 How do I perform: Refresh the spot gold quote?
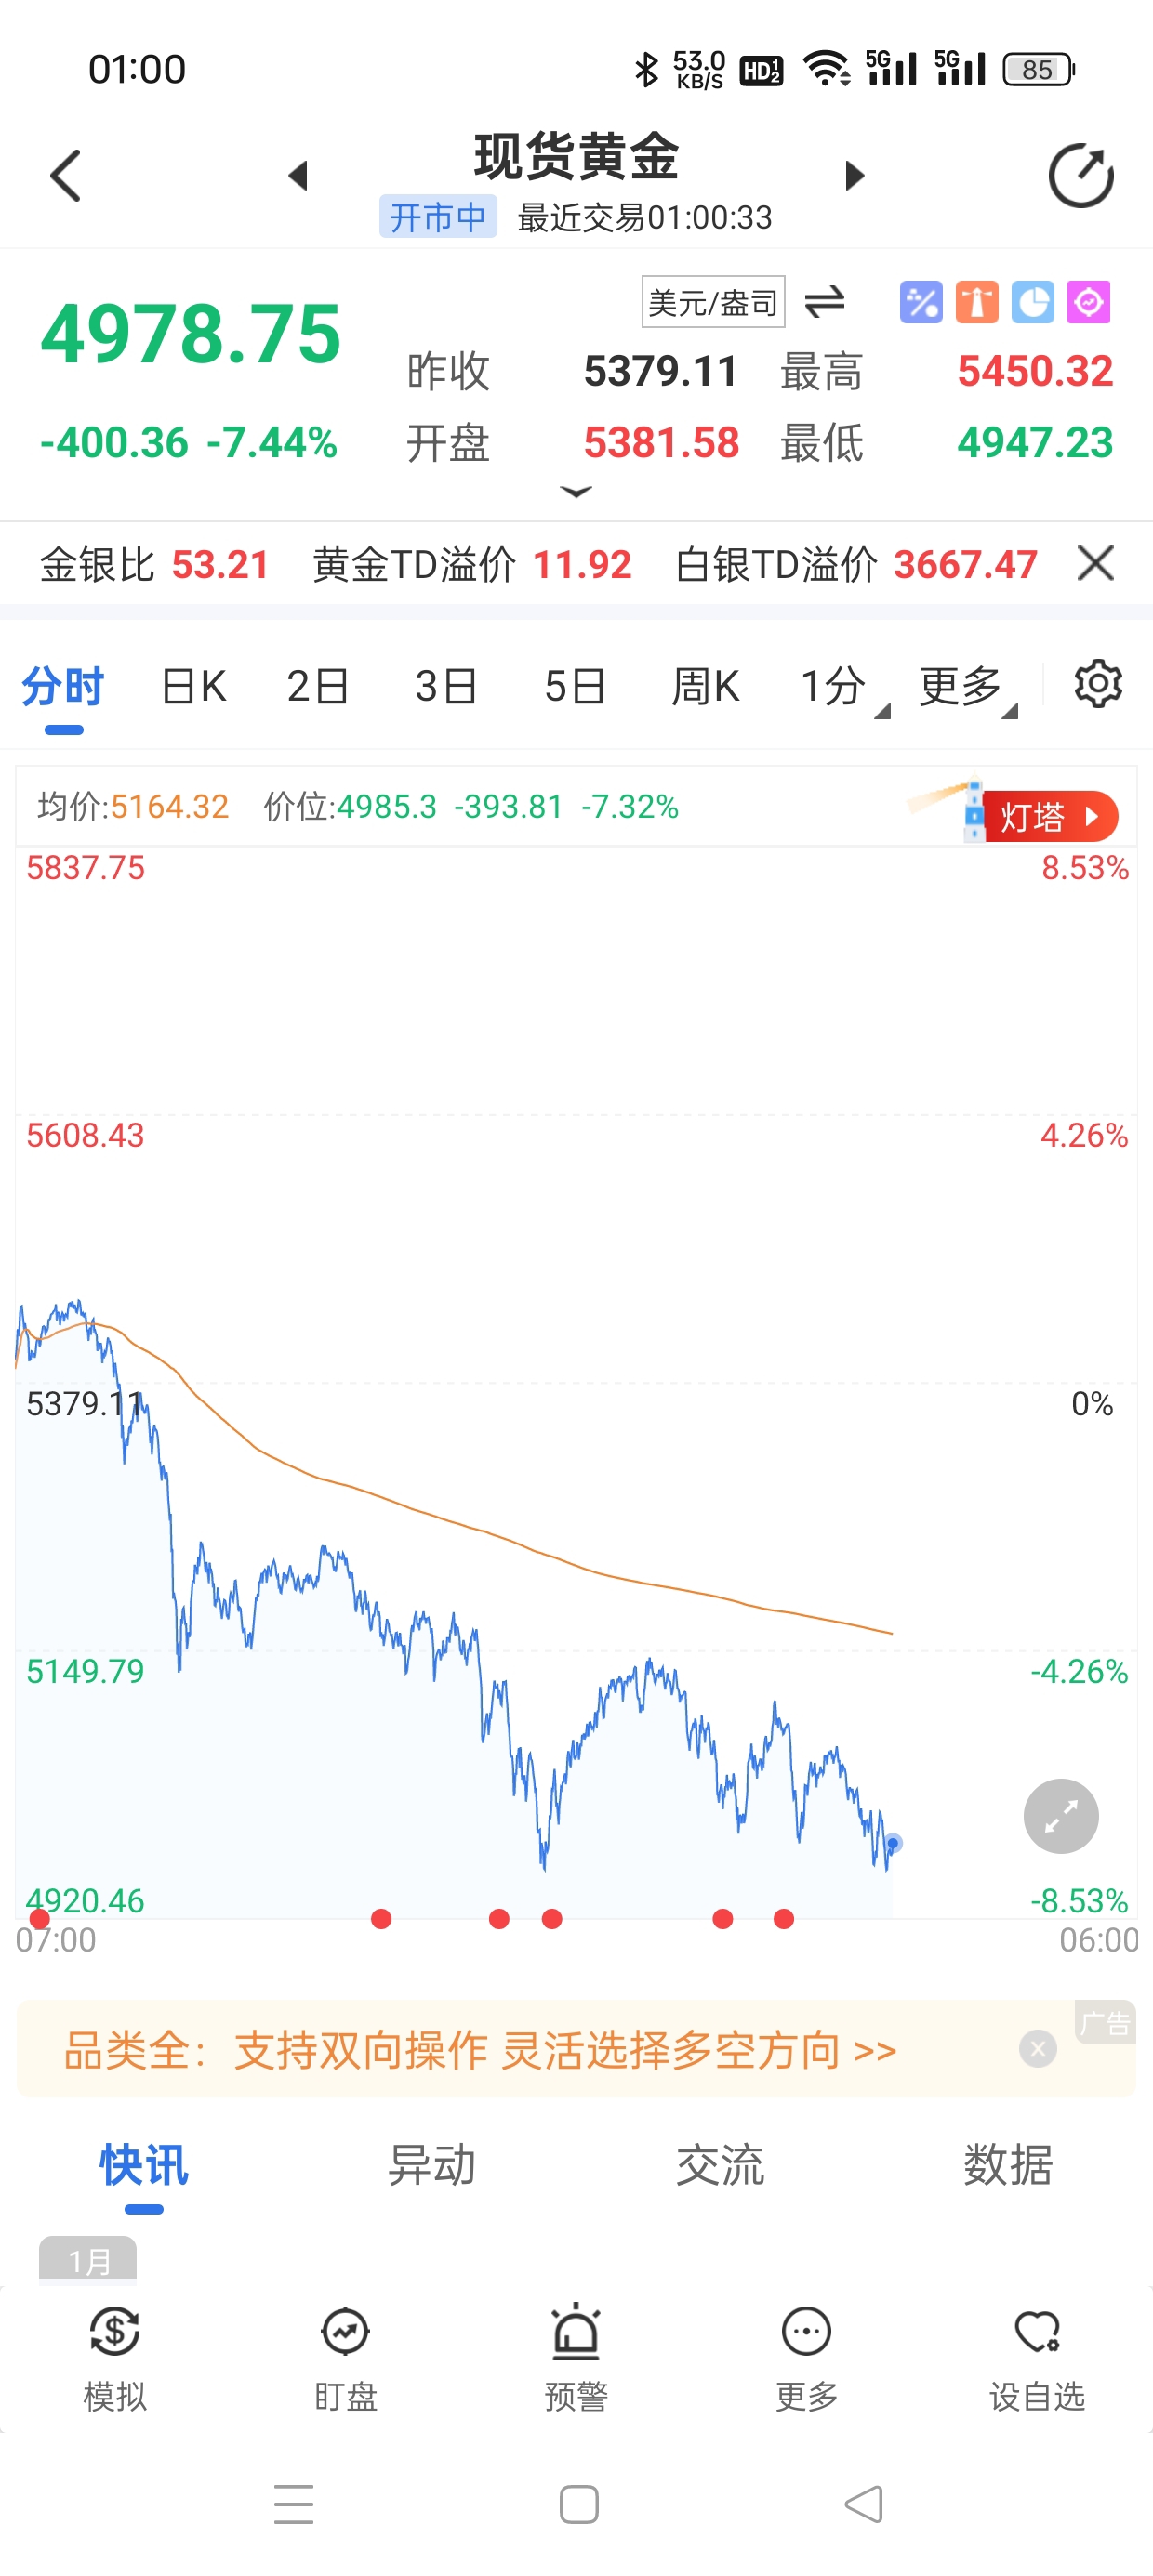pos(1080,177)
